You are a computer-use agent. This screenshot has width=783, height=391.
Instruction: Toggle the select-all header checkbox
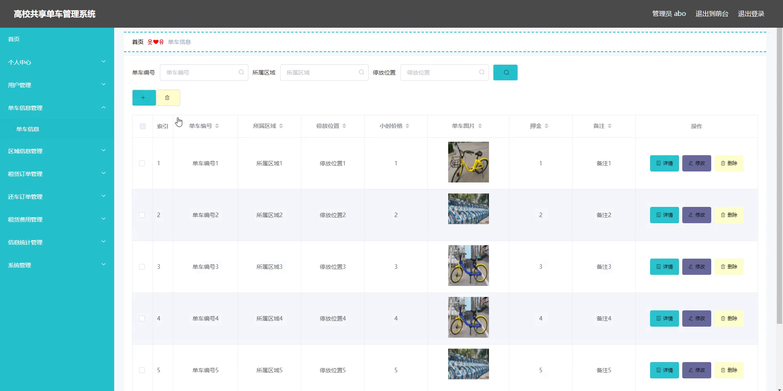coord(142,126)
